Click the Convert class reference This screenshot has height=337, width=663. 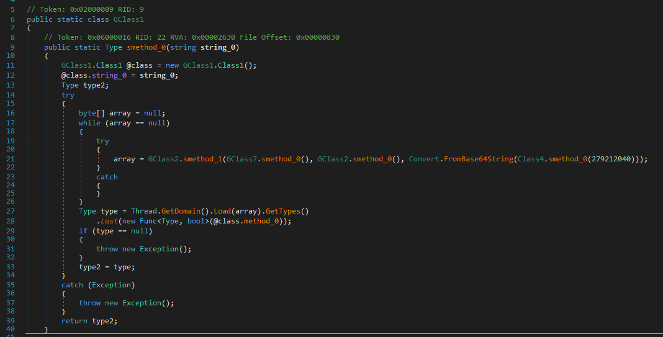pos(424,159)
